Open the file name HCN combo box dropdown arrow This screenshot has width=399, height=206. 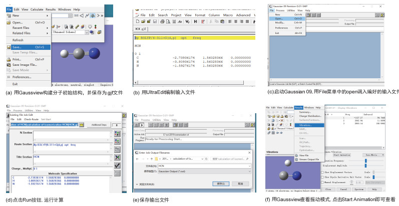[x=249, y=166]
